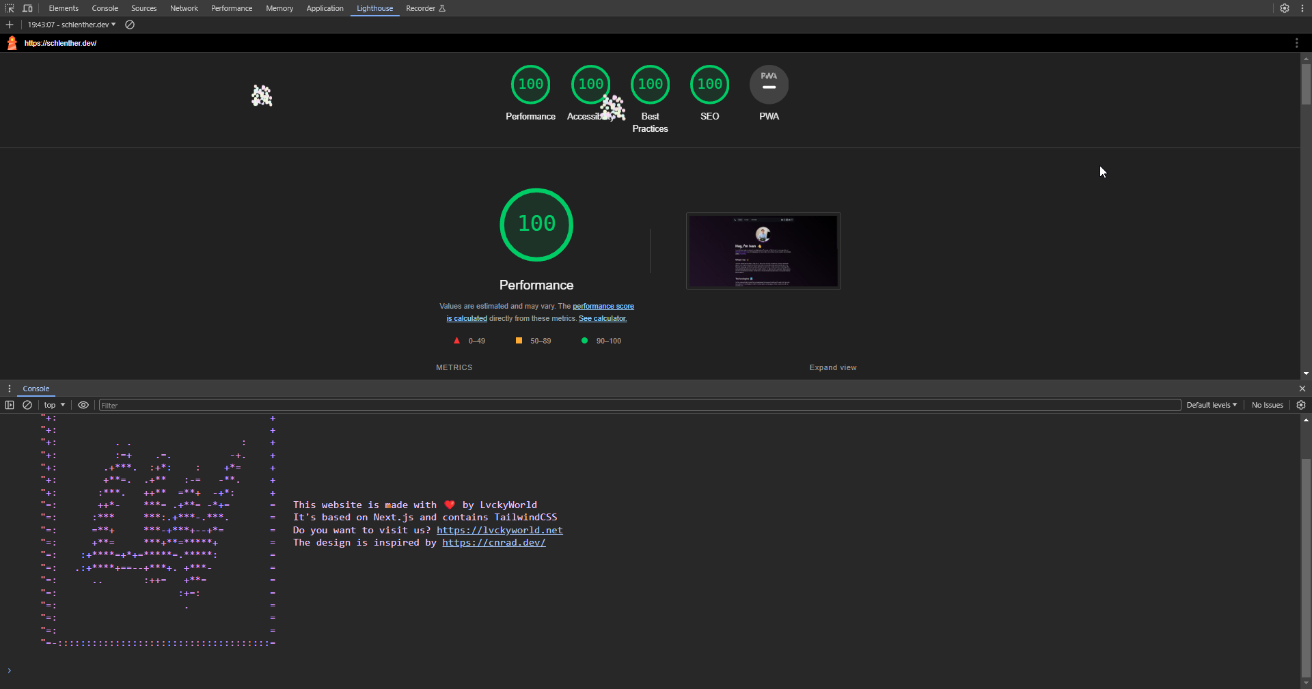Open console settings gear icon

(1301, 405)
